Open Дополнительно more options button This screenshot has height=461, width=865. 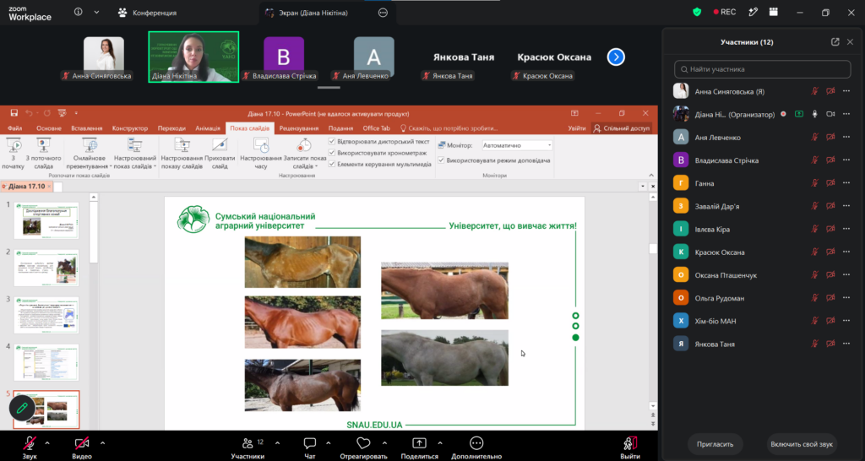pyautogui.click(x=476, y=447)
